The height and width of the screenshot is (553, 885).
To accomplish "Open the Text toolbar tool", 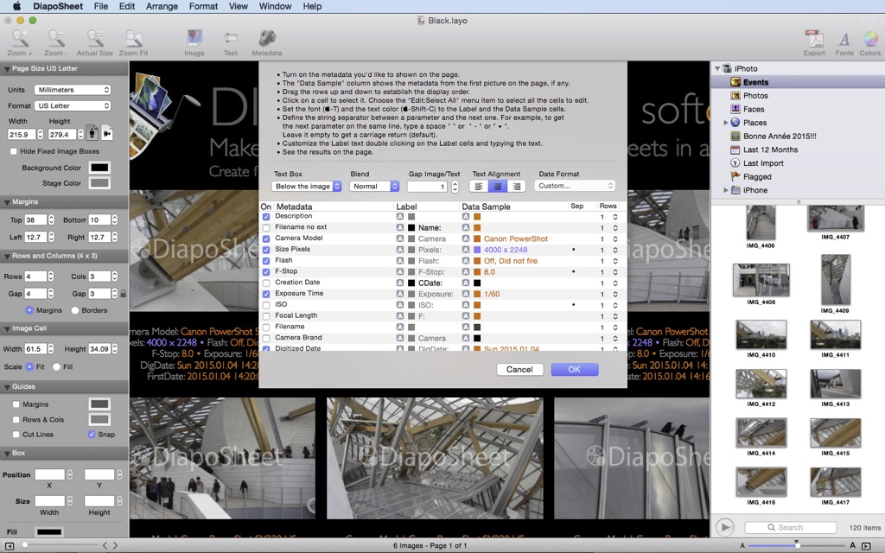I will (x=230, y=38).
